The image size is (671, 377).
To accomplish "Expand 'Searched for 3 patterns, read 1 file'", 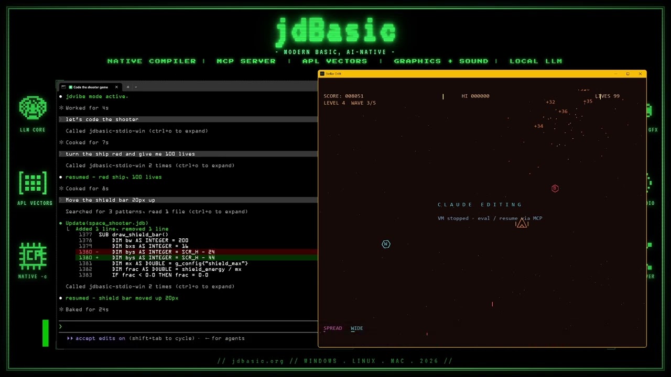I will [156, 212].
